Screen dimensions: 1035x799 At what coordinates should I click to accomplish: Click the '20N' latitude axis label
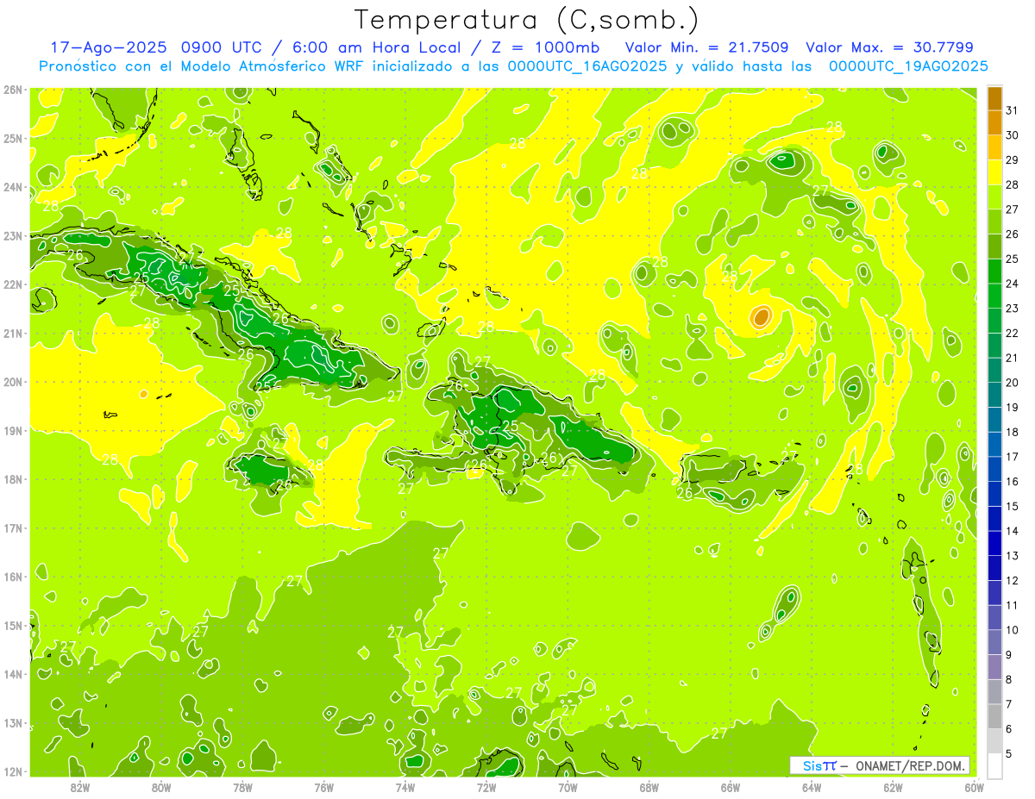pos(13,382)
